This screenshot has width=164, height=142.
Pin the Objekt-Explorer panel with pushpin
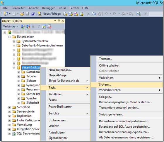[59, 21]
